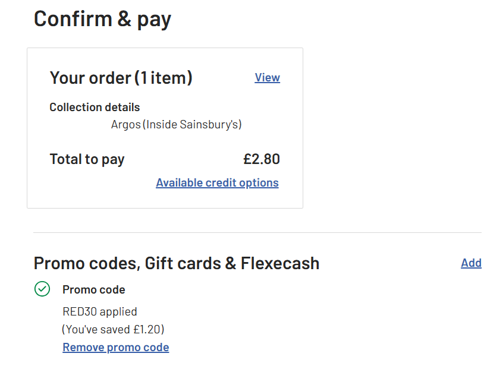Click the £2.80 total amount

(x=262, y=159)
